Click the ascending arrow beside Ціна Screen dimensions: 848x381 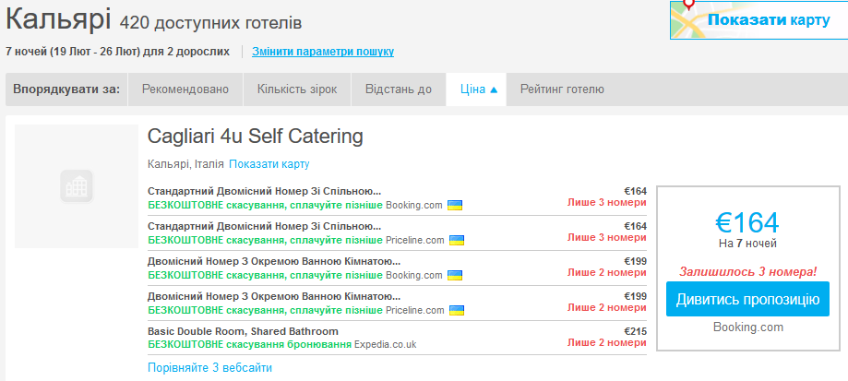tap(494, 89)
